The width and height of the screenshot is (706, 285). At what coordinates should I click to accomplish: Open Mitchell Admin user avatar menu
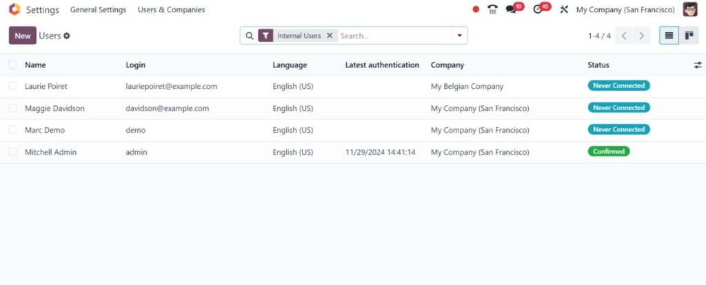(x=689, y=10)
